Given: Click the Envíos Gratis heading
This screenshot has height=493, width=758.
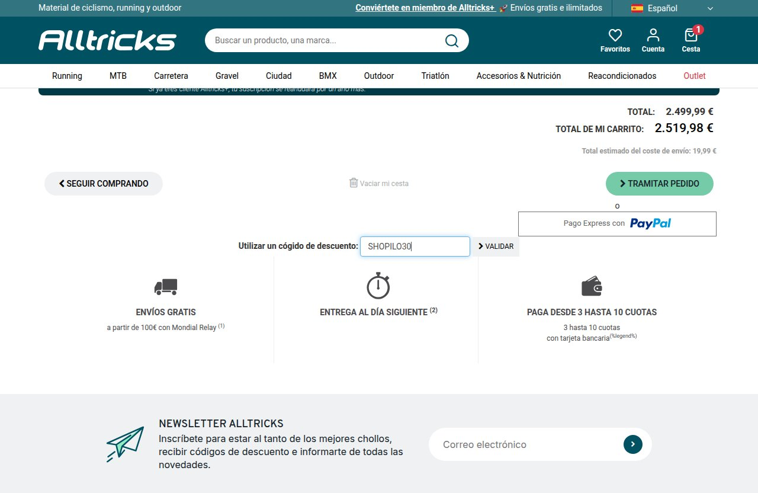Looking at the screenshot, I should (x=166, y=312).
